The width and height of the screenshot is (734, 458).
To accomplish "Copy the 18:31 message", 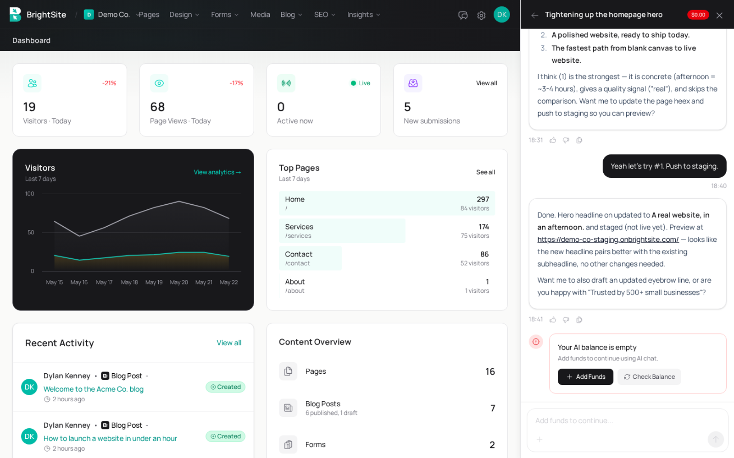I will (x=579, y=140).
